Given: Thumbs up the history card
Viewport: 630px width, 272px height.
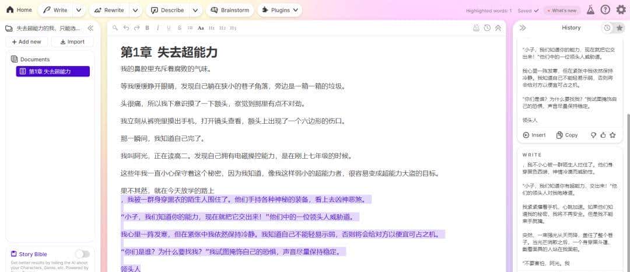Looking at the screenshot, I should click(x=603, y=135).
